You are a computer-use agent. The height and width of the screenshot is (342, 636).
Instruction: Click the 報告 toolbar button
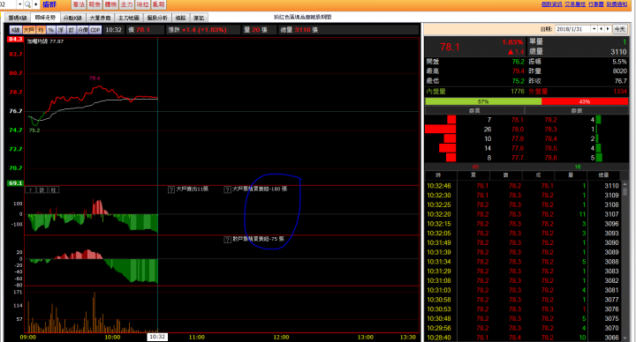tap(95, 4)
